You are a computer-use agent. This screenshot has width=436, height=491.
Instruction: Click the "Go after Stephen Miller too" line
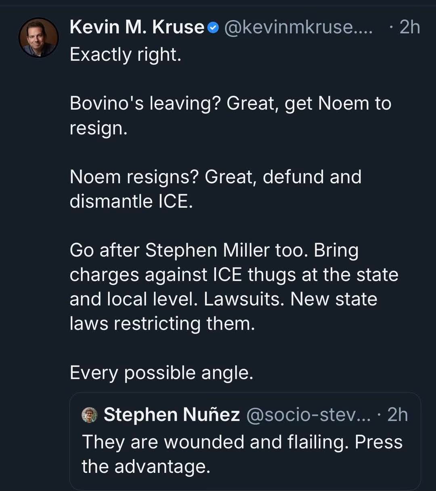click(214, 250)
